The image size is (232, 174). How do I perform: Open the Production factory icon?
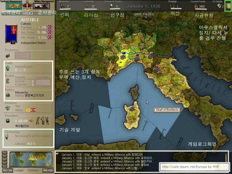coord(8,56)
